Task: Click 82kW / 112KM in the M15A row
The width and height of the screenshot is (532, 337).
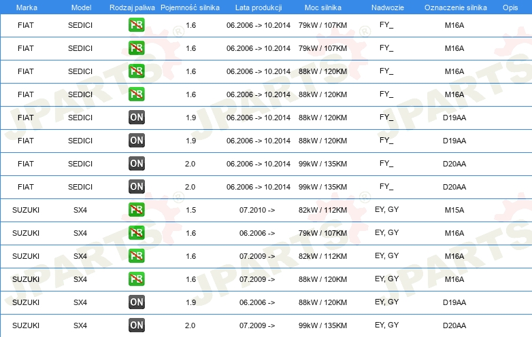Action: pos(322,210)
